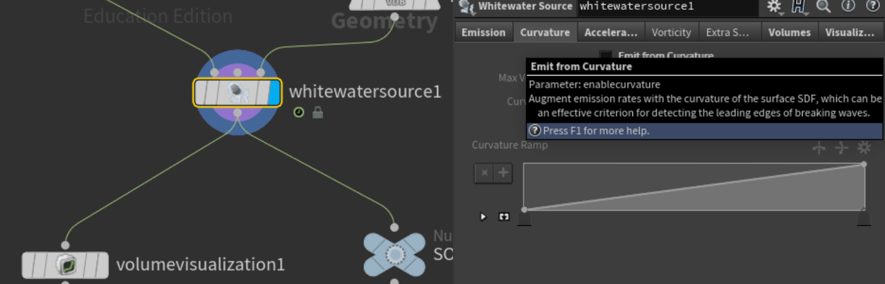This screenshot has width=885, height=284.
Task: Click the whitewatersource1 node name field
Action: [667, 7]
